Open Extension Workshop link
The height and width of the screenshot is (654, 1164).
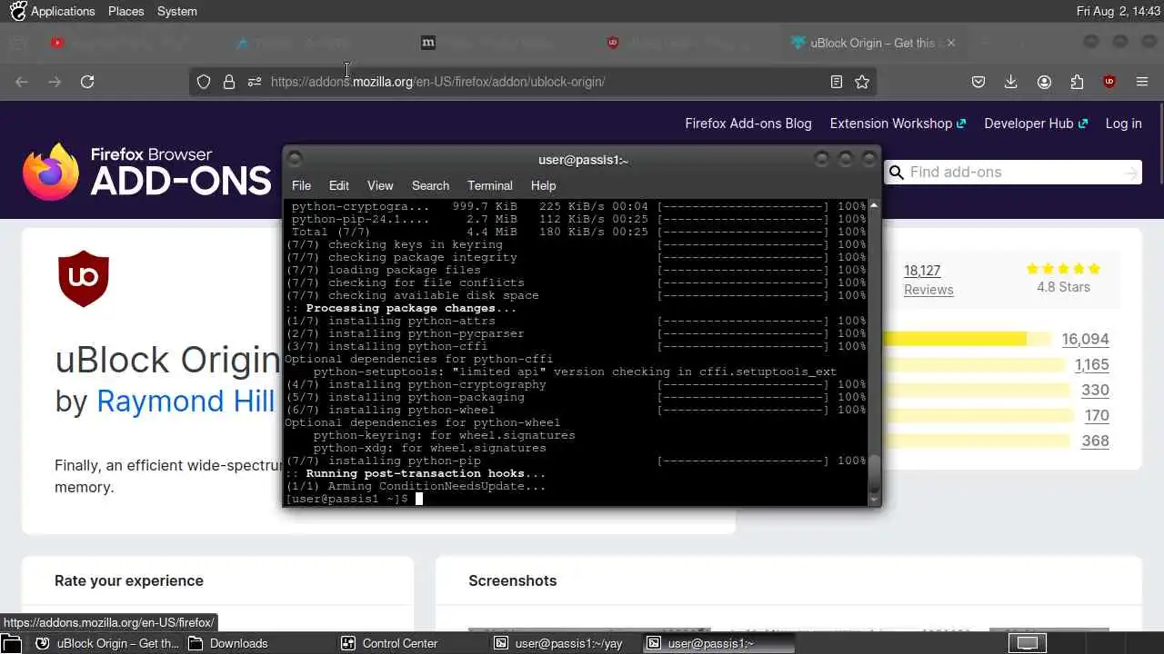click(x=898, y=124)
